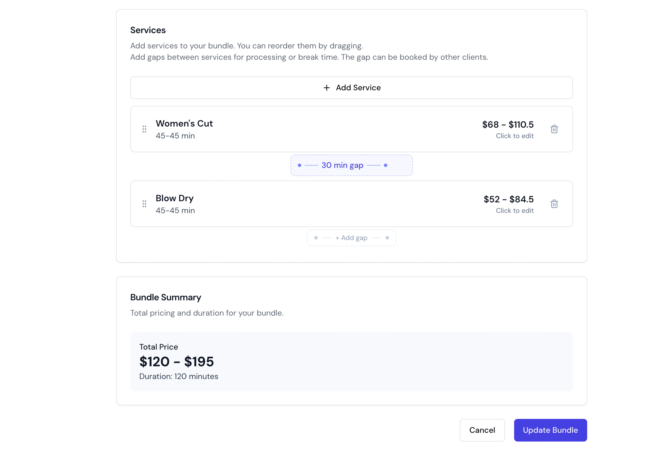This screenshot has height=454, width=667.
Task: Delete the Women's Cut service using trash icon
Action: tap(554, 129)
